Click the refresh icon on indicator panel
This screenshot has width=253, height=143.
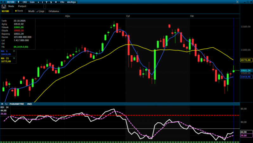coord(6,104)
